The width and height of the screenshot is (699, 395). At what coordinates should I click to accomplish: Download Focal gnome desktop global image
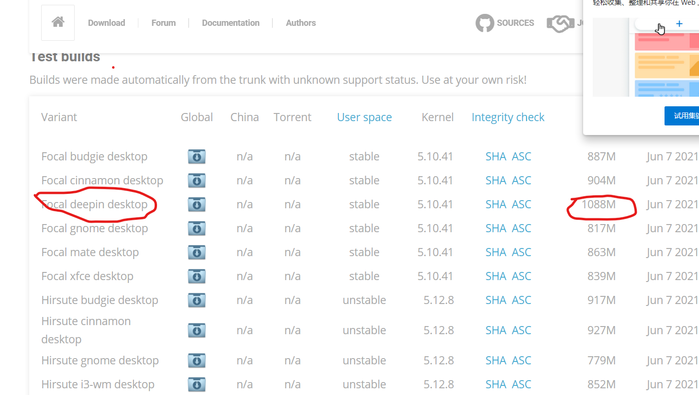tap(197, 228)
